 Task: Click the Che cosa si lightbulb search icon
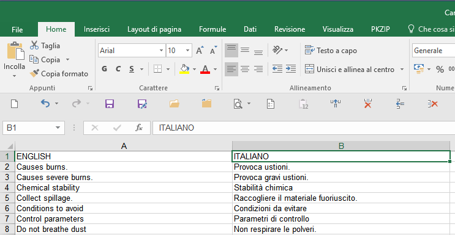point(411,29)
